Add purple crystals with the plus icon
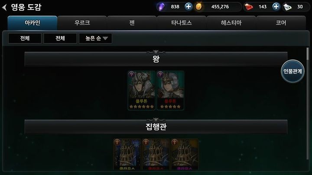Screen dimensions: 312x175 [188, 7]
